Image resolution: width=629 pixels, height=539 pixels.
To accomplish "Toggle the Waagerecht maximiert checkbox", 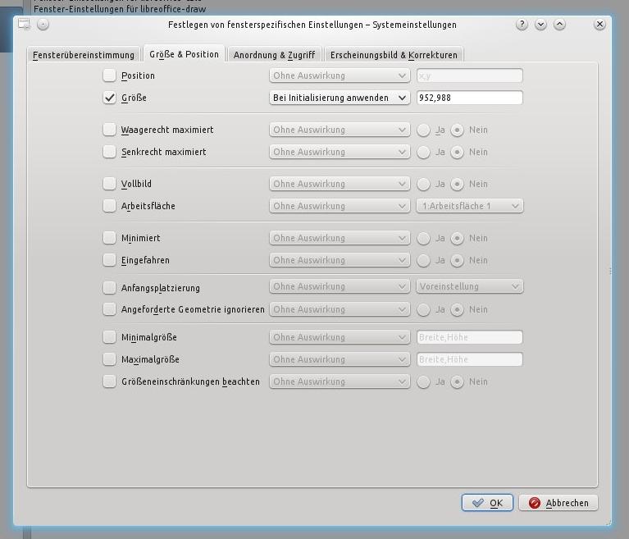I will [110, 130].
